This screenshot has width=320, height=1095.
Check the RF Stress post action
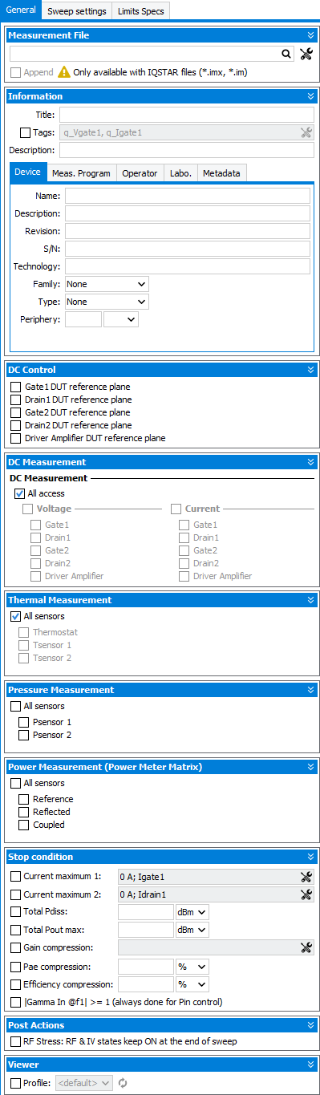coord(16,1041)
